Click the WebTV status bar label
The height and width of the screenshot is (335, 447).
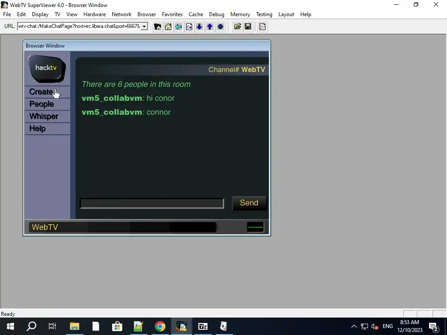tap(45, 227)
